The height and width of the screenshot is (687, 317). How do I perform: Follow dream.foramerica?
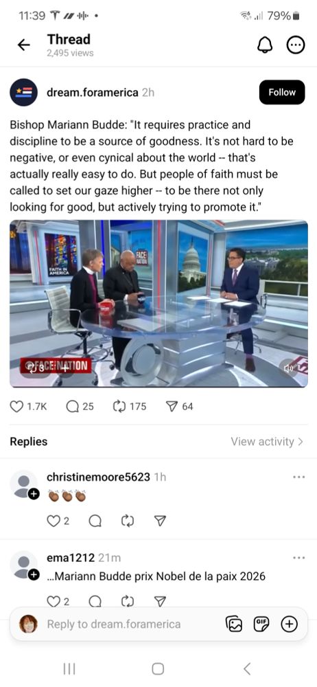click(282, 92)
